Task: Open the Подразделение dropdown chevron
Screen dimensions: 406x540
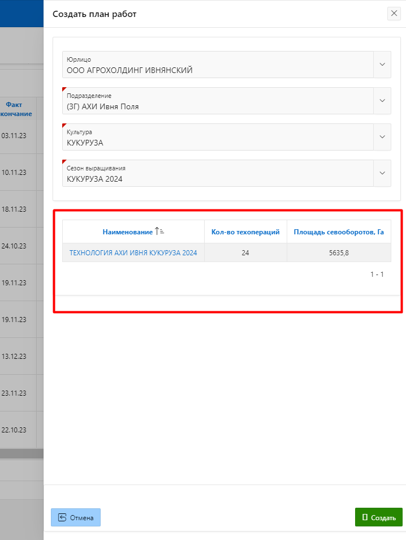Action: tap(382, 101)
